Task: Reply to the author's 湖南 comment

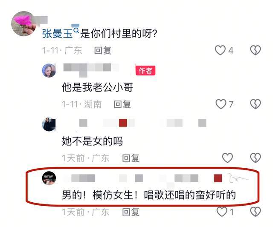Action: pyautogui.click(x=122, y=104)
